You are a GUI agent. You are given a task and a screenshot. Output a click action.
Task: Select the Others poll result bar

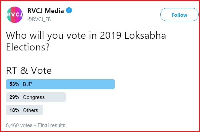[x=24, y=110]
